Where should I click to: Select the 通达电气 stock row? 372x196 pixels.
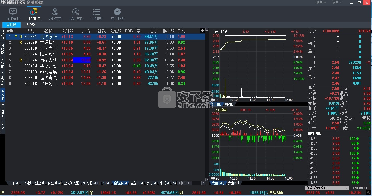click(105, 78)
